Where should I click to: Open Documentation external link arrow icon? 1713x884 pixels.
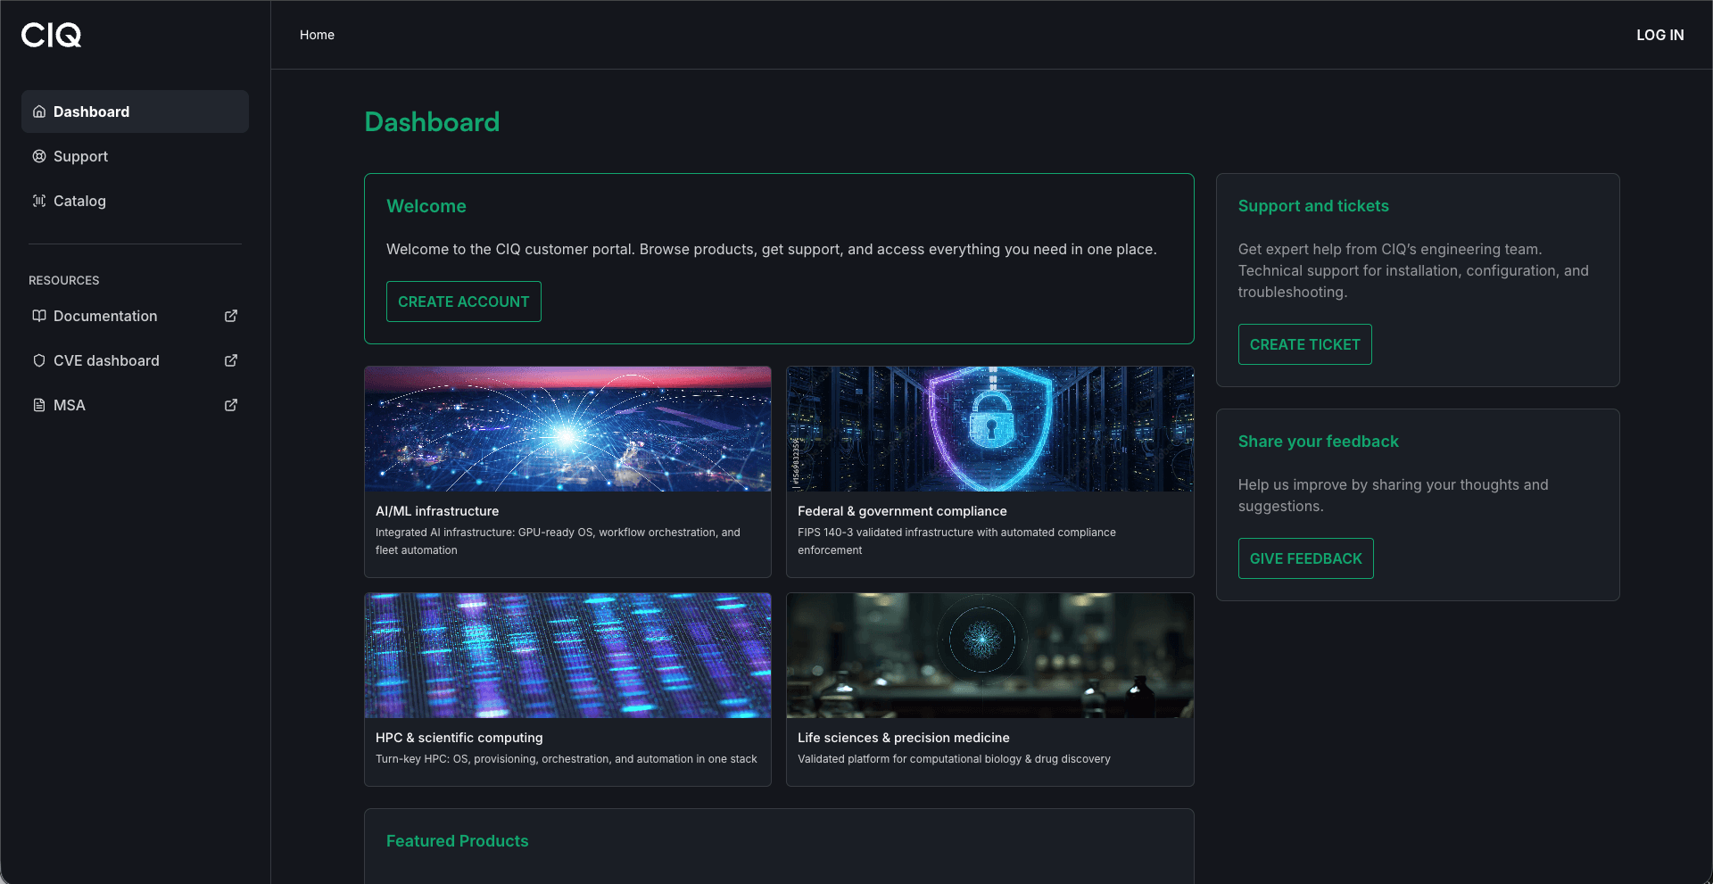231,316
